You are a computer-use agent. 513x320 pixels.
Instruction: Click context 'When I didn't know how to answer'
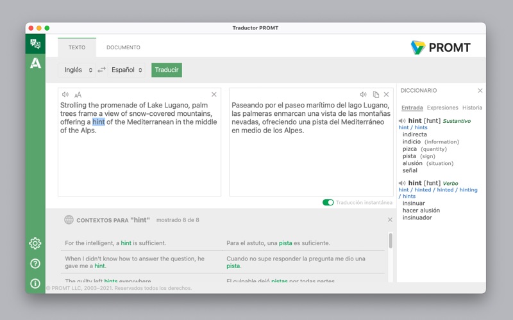(135, 262)
